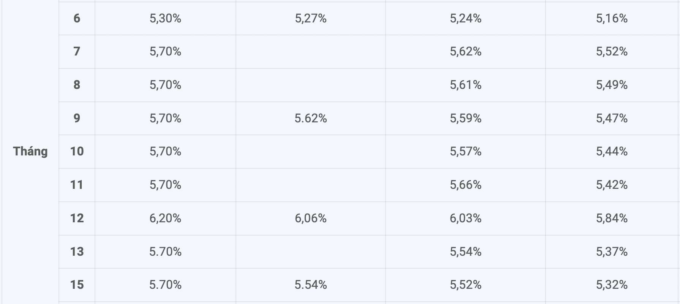680x304 pixels.
Task: Click the 5,37% cell in 13-month row
Action: point(612,252)
